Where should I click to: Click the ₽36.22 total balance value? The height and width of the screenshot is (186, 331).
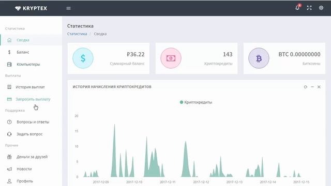(x=136, y=54)
